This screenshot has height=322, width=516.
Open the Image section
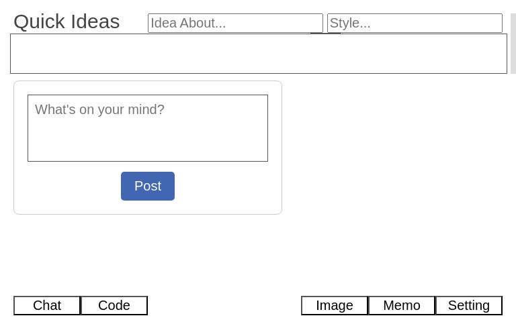pos(335,305)
